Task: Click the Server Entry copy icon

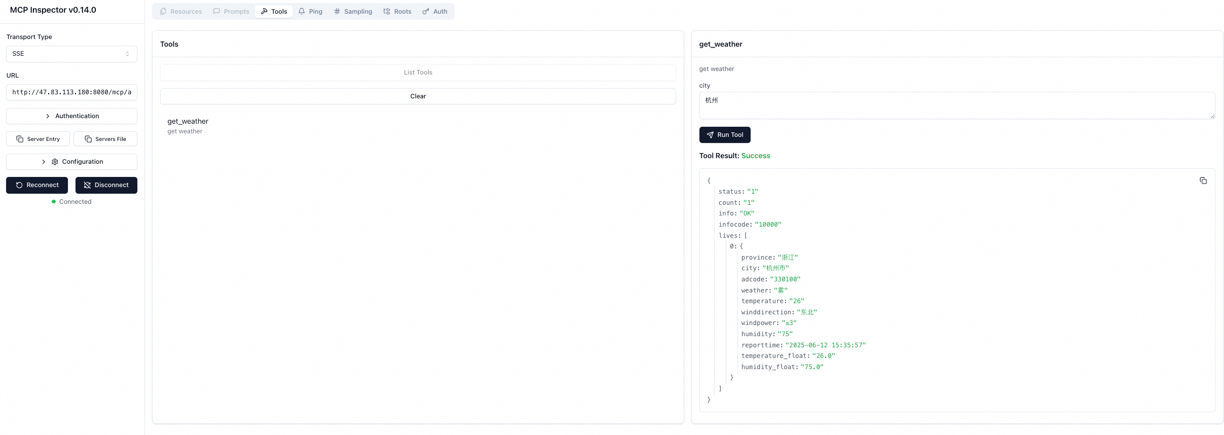Action: [20, 139]
